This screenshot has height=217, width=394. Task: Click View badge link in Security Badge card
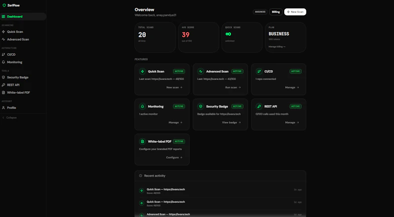pos(231,123)
